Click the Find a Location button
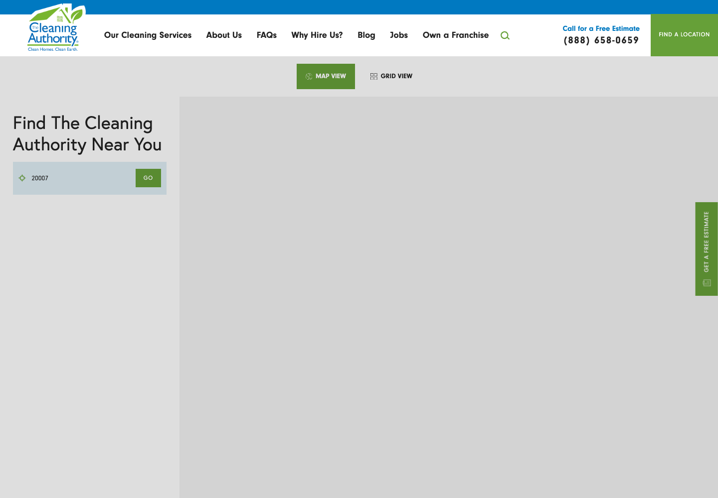The width and height of the screenshot is (718, 498). [x=684, y=35]
